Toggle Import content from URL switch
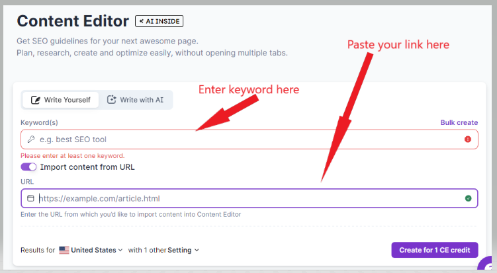 pos(28,167)
